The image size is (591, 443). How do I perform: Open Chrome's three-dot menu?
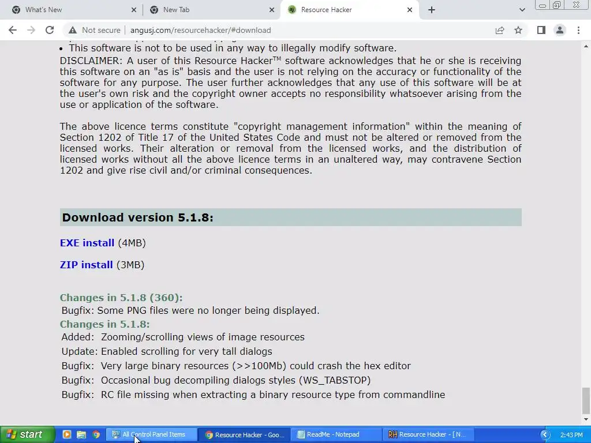[x=578, y=30]
